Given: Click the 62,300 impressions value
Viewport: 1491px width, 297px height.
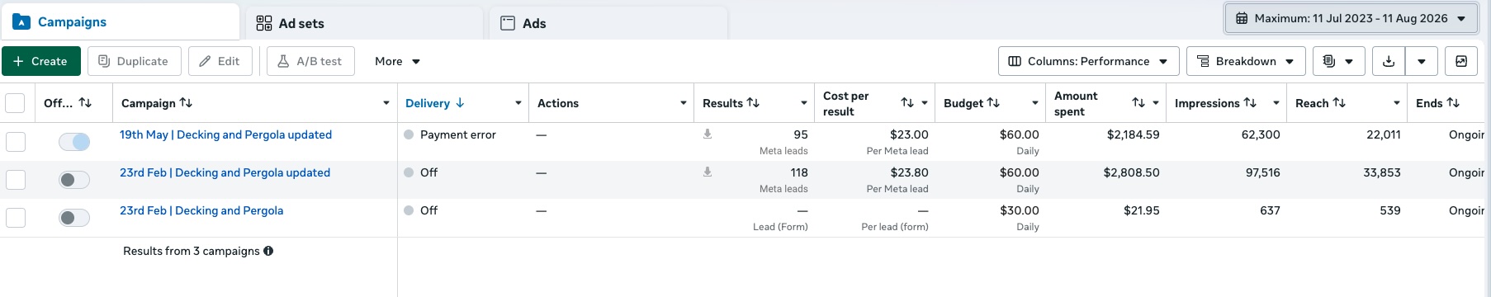Looking at the screenshot, I should (1261, 134).
